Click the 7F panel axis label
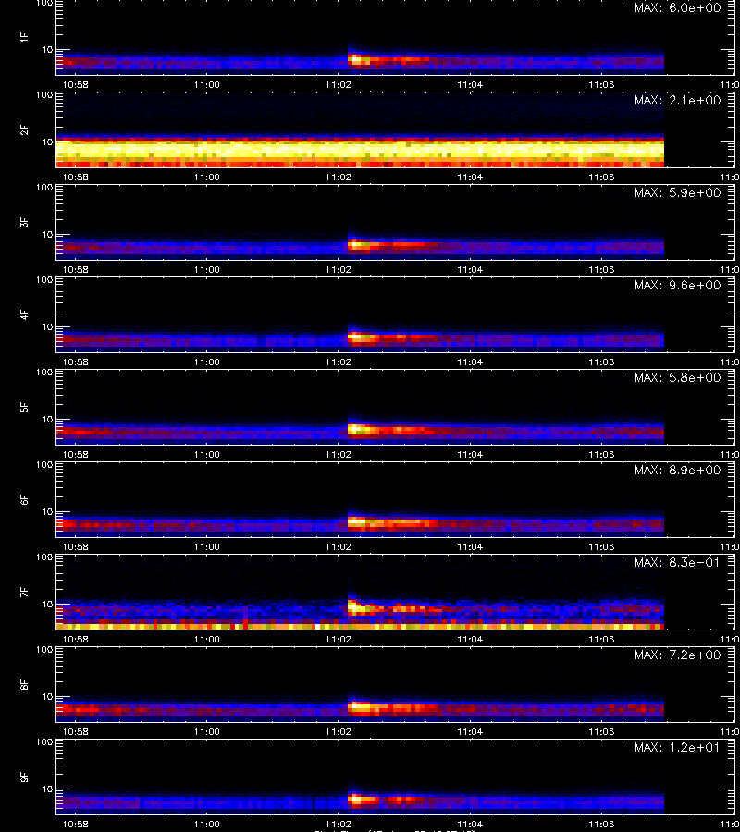The height and width of the screenshot is (832, 740). (x=23, y=592)
